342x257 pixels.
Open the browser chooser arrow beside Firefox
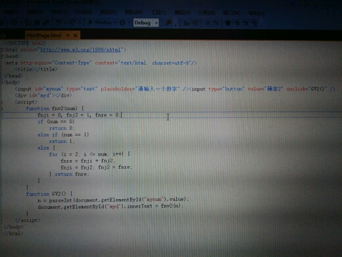pyautogui.click(x=115, y=22)
